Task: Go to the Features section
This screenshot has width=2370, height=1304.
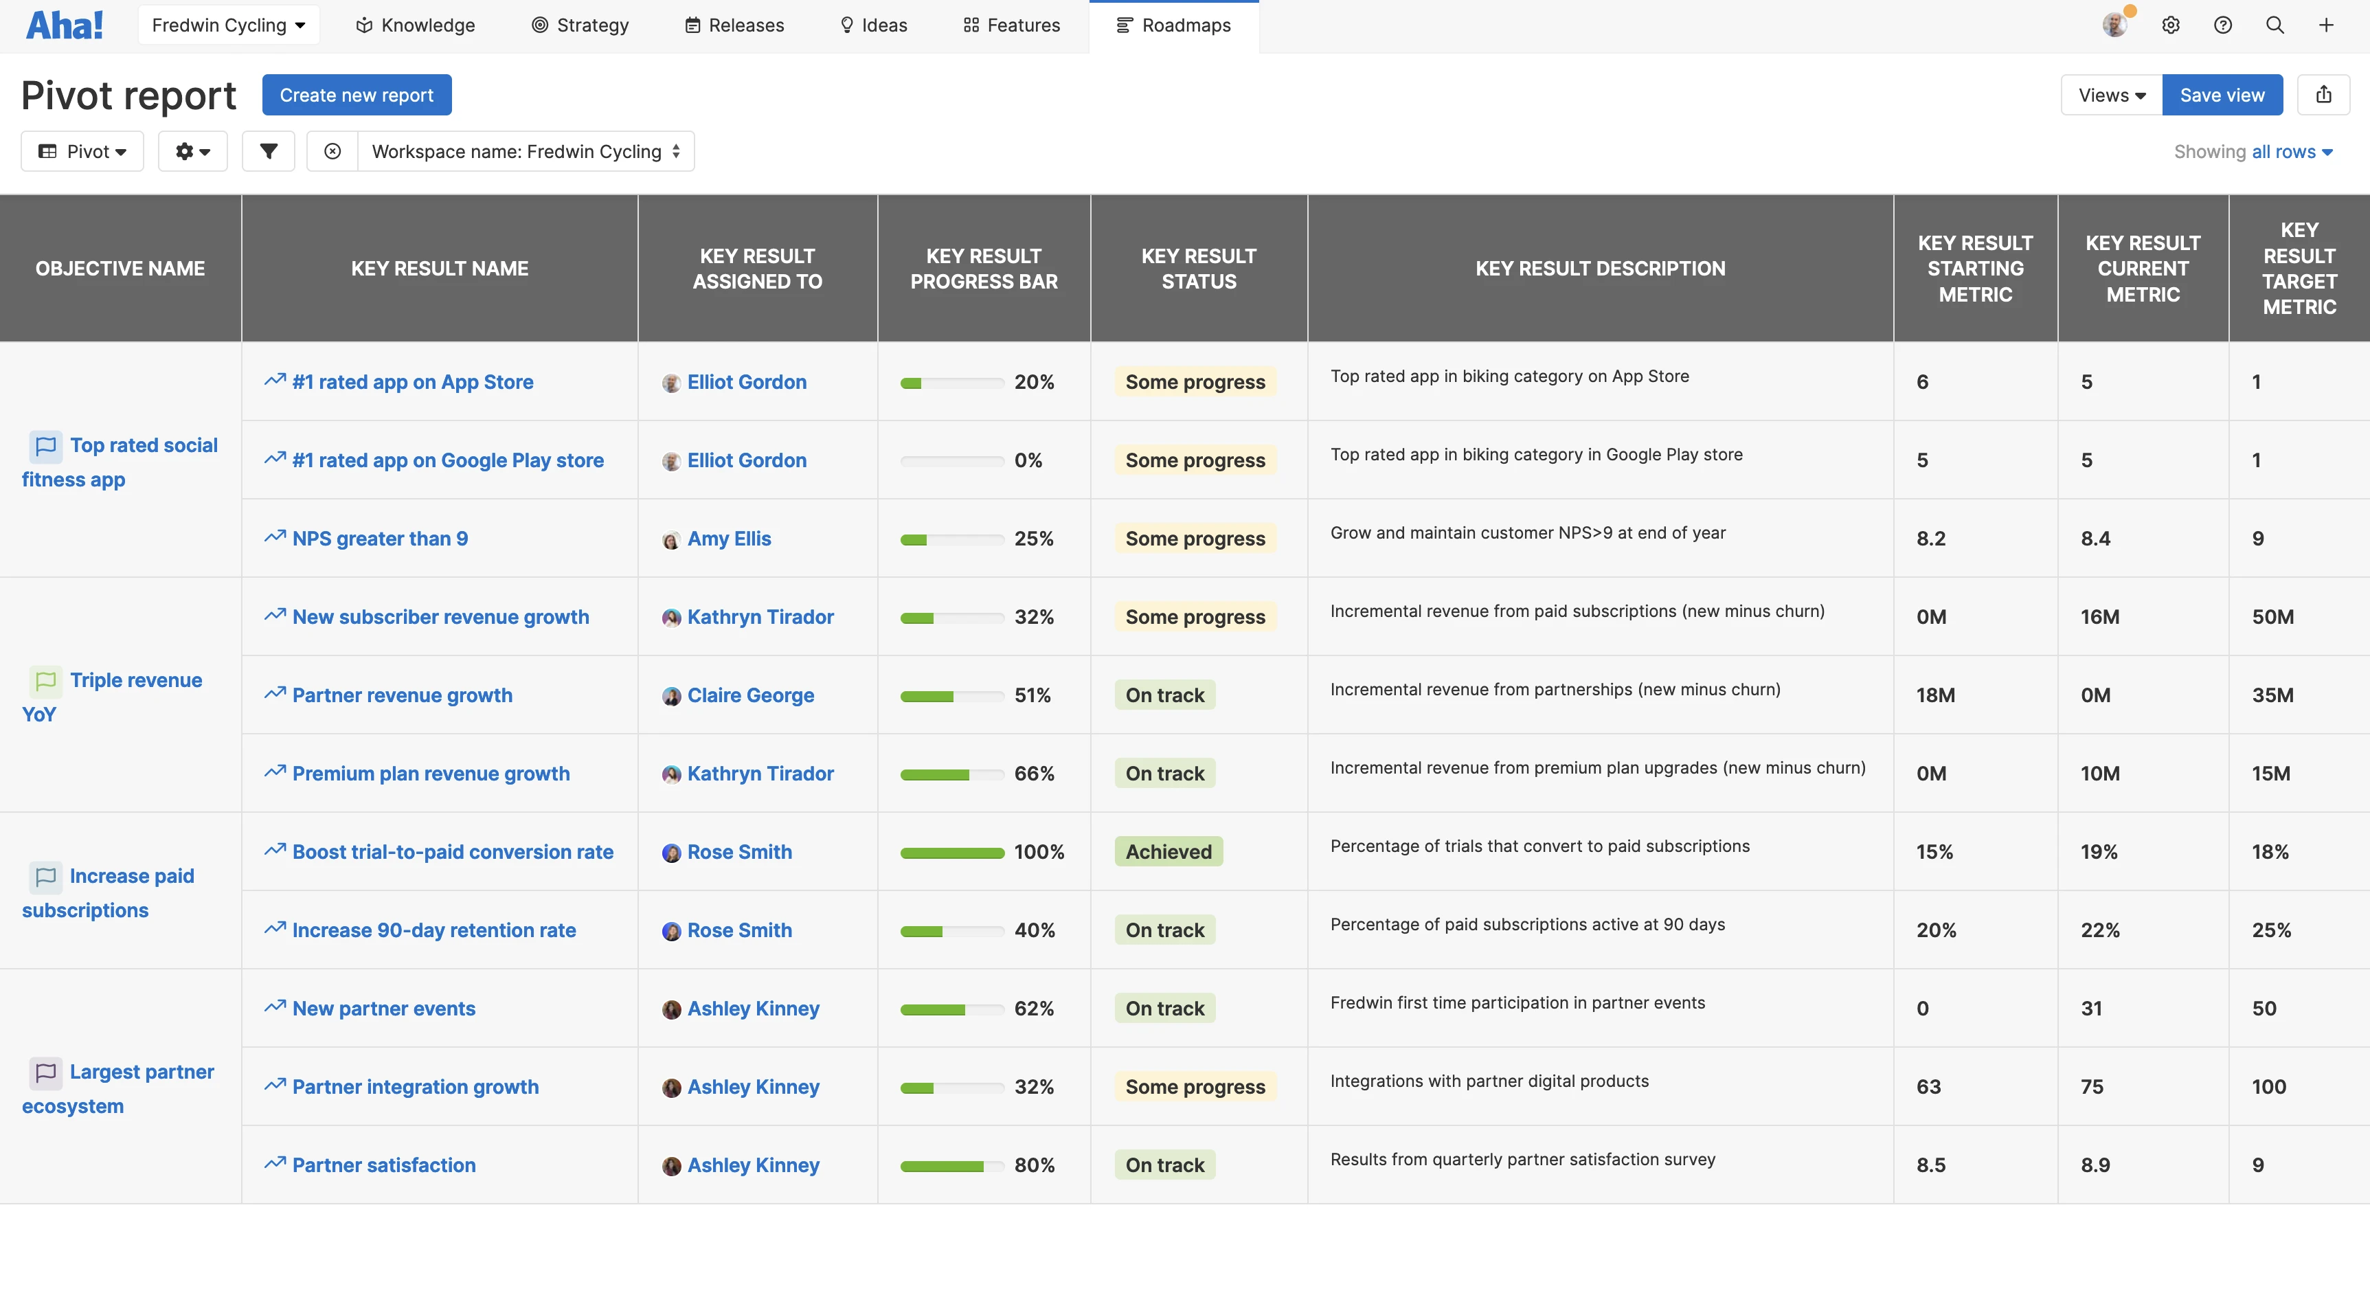Action: coord(1011,25)
